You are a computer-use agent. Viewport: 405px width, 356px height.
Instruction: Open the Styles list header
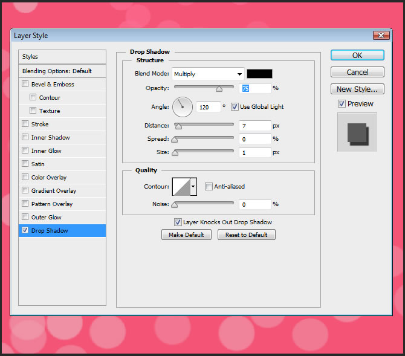pyautogui.click(x=62, y=56)
